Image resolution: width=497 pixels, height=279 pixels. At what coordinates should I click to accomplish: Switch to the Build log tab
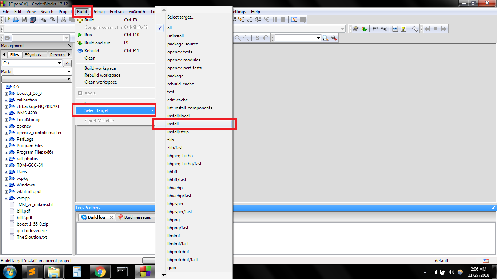96,217
